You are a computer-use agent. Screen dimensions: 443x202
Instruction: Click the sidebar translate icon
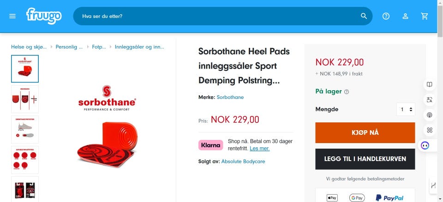430,99
